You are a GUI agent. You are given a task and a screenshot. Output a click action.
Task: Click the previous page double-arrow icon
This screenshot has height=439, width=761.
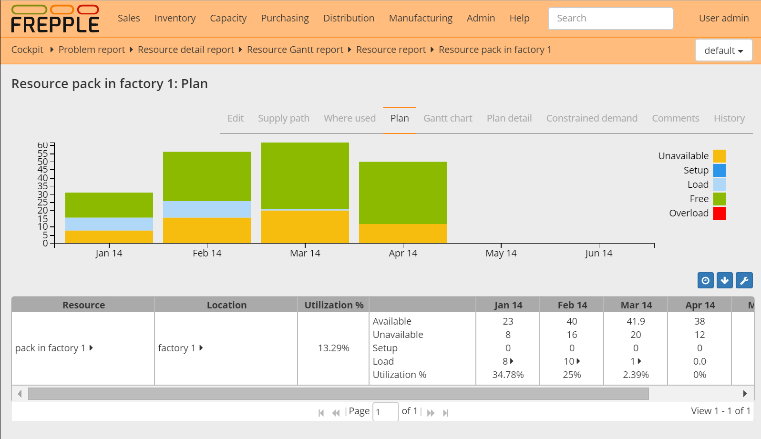pos(336,413)
